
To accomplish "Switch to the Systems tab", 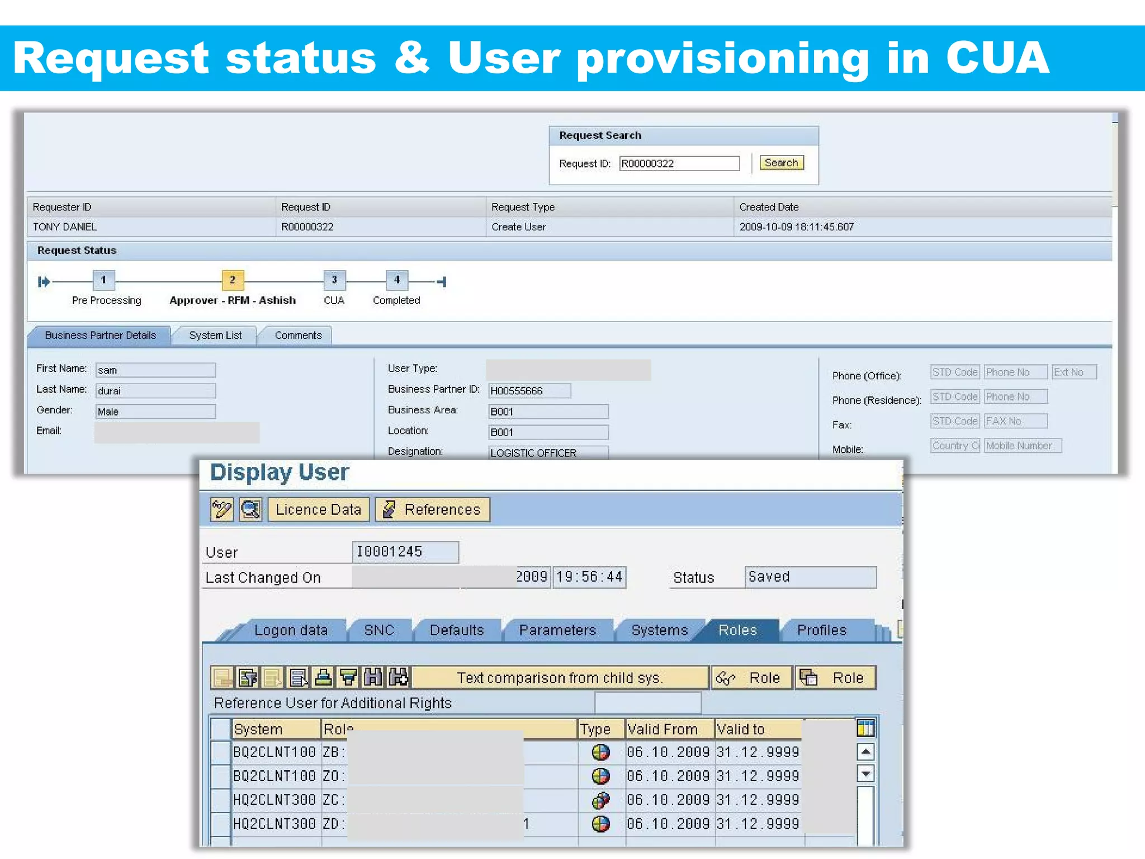I will [x=660, y=630].
